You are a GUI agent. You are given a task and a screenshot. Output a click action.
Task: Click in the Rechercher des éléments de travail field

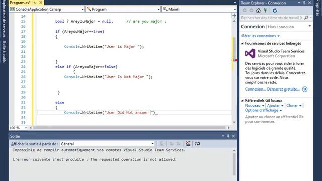(x=272, y=18)
